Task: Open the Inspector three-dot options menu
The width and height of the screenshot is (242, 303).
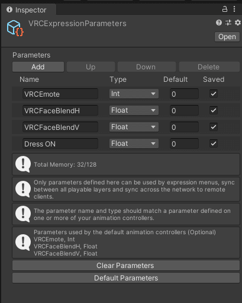Action: point(234,9)
